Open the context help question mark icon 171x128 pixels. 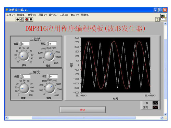(157, 19)
